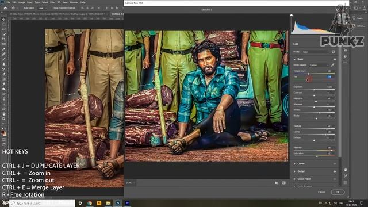Click the color sampler icon in Camera Raw sidebar

click(345, 176)
